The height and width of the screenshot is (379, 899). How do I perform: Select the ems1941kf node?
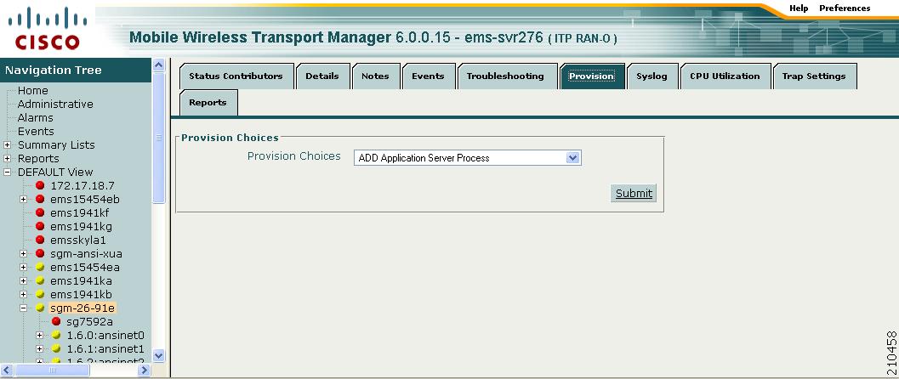pos(80,213)
